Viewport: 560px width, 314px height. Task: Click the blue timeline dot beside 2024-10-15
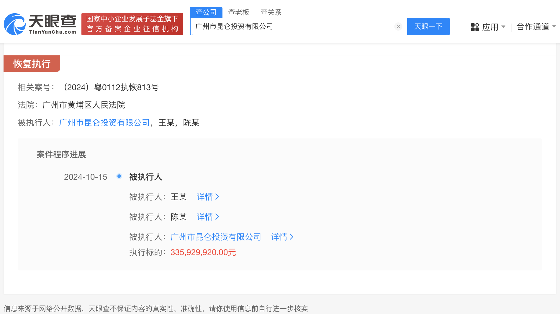[x=119, y=176]
